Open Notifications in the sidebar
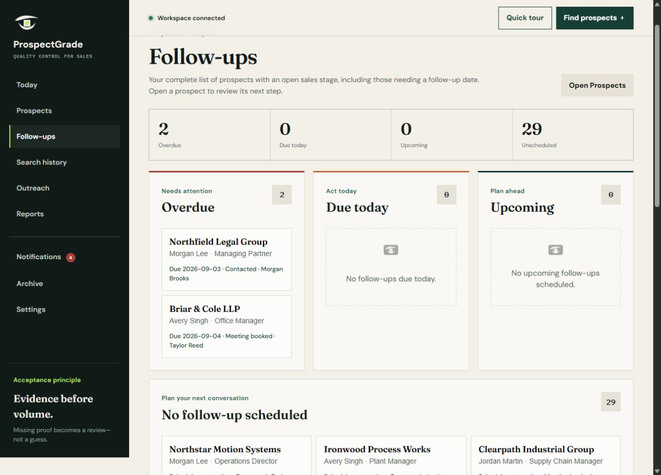 click(x=64, y=257)
